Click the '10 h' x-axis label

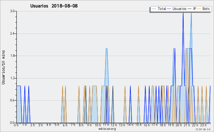98,125
